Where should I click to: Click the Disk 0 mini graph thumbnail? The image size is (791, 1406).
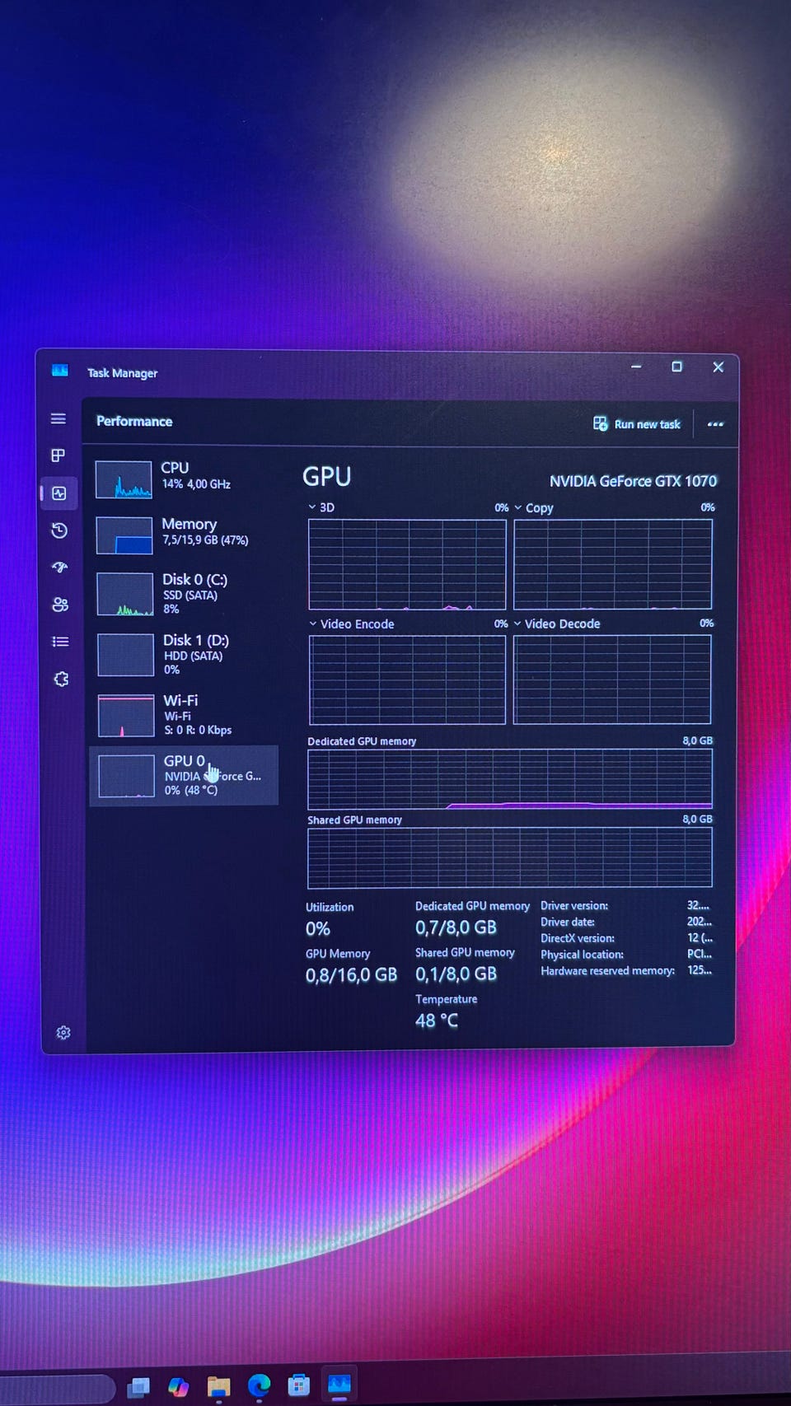pyautogui.click(x=124, y=595)
